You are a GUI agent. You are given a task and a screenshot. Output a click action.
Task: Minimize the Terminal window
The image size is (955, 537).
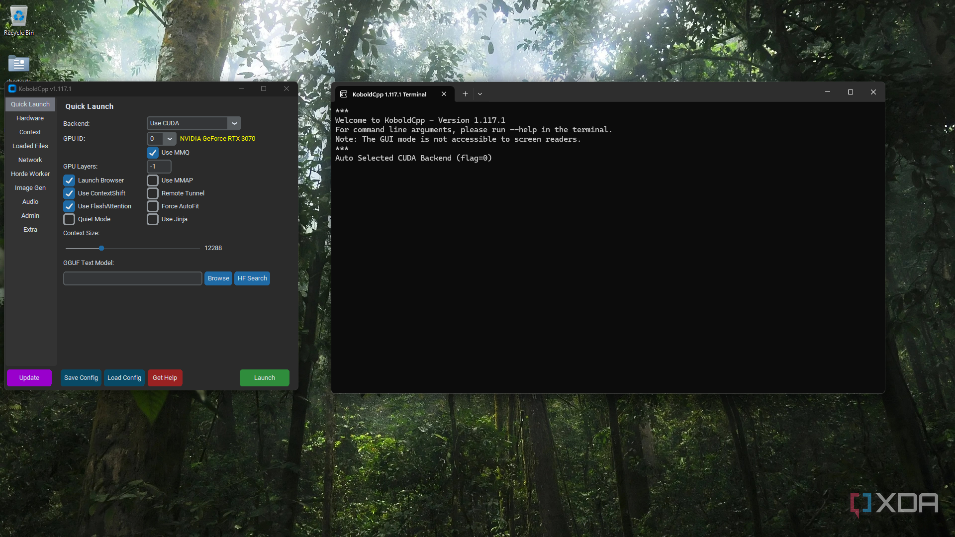point(828,92)
